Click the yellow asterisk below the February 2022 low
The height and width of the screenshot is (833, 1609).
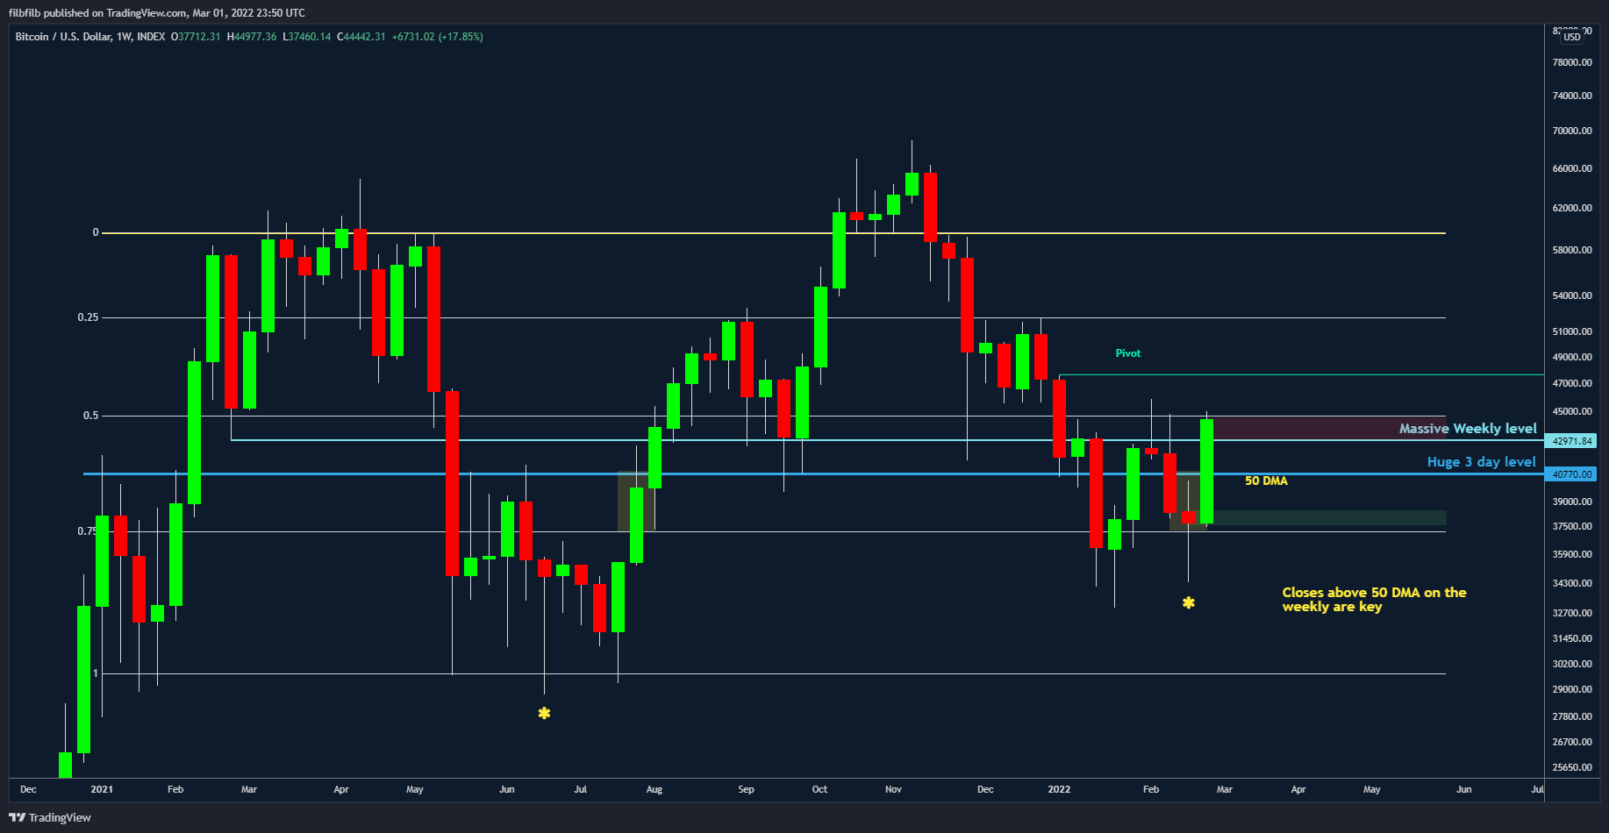point(1188,603)
